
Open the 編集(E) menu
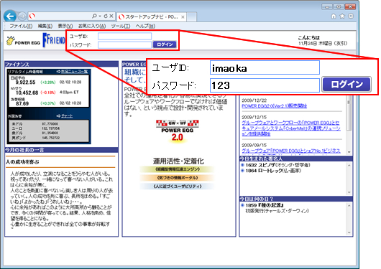click(45, 26)
